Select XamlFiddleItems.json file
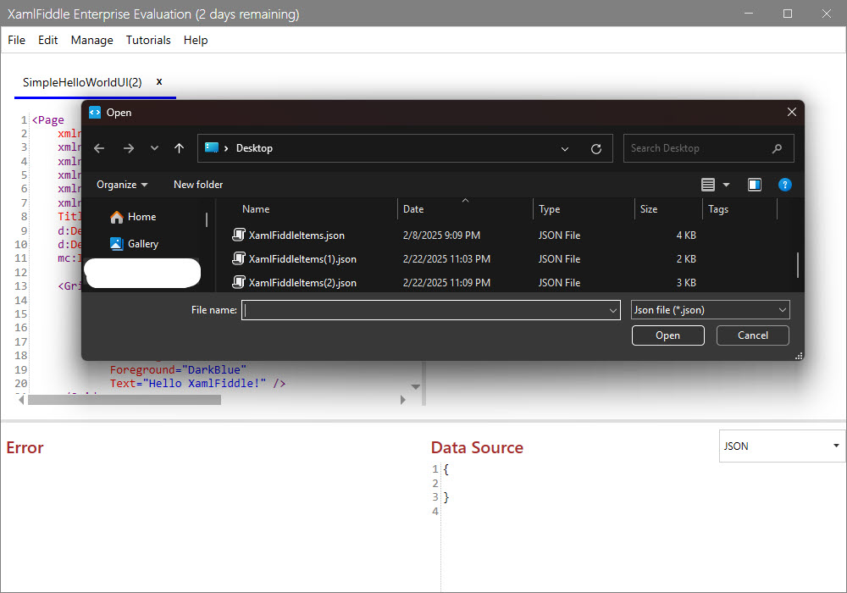Screen dimensions: 847x593 [x=296, y=236]
